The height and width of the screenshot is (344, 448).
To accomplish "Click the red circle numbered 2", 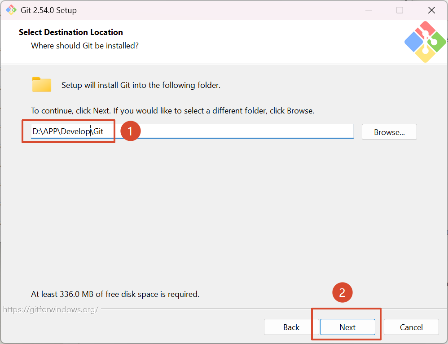I will [x=342, y=292].
